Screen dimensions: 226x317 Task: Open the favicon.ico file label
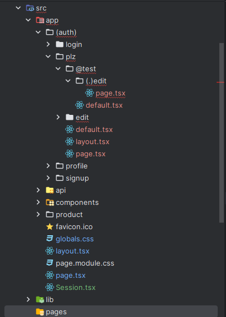74,226
